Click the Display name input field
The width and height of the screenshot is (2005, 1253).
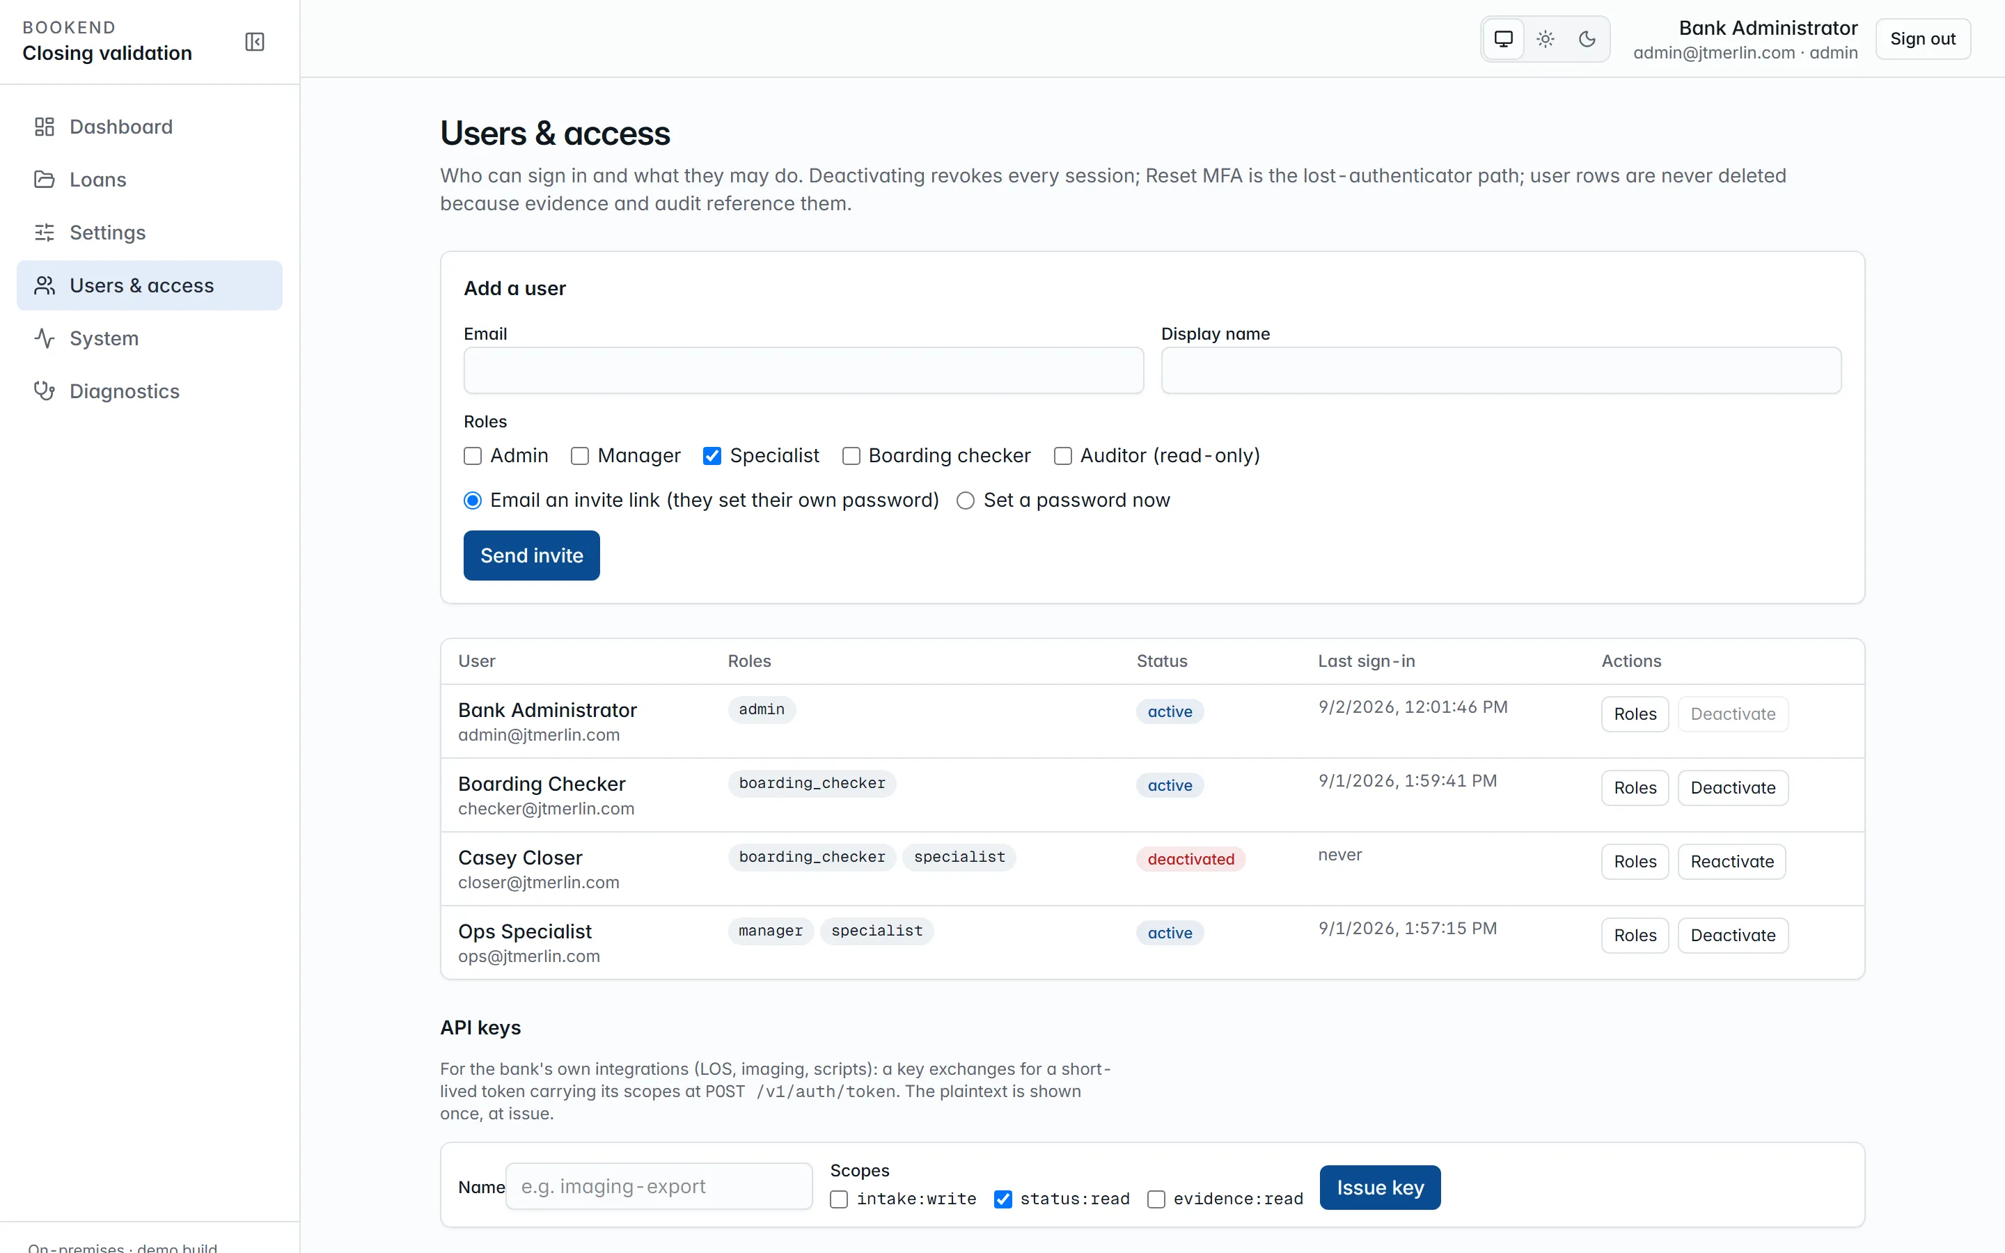point(1501,370)
